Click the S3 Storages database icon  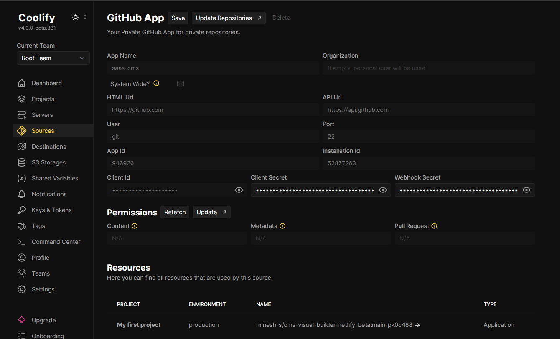[22, 162]
